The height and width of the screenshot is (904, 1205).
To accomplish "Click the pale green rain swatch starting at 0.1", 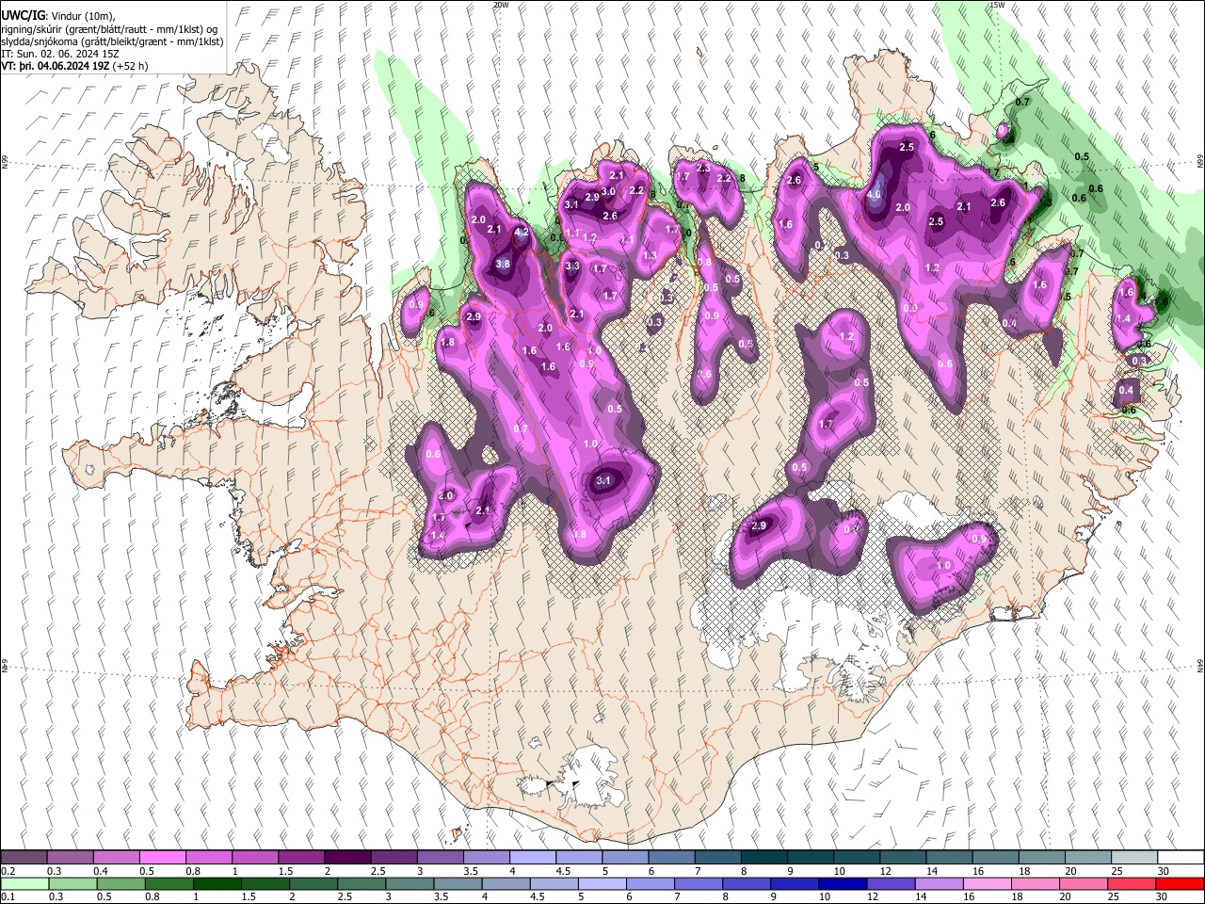I will tap(24, 883).
